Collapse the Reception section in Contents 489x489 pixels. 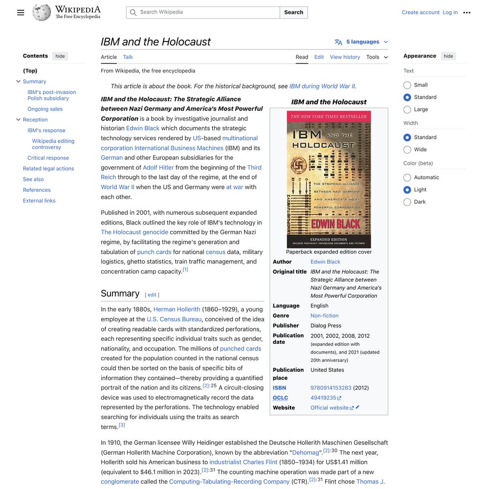click(x=19, y=119)
